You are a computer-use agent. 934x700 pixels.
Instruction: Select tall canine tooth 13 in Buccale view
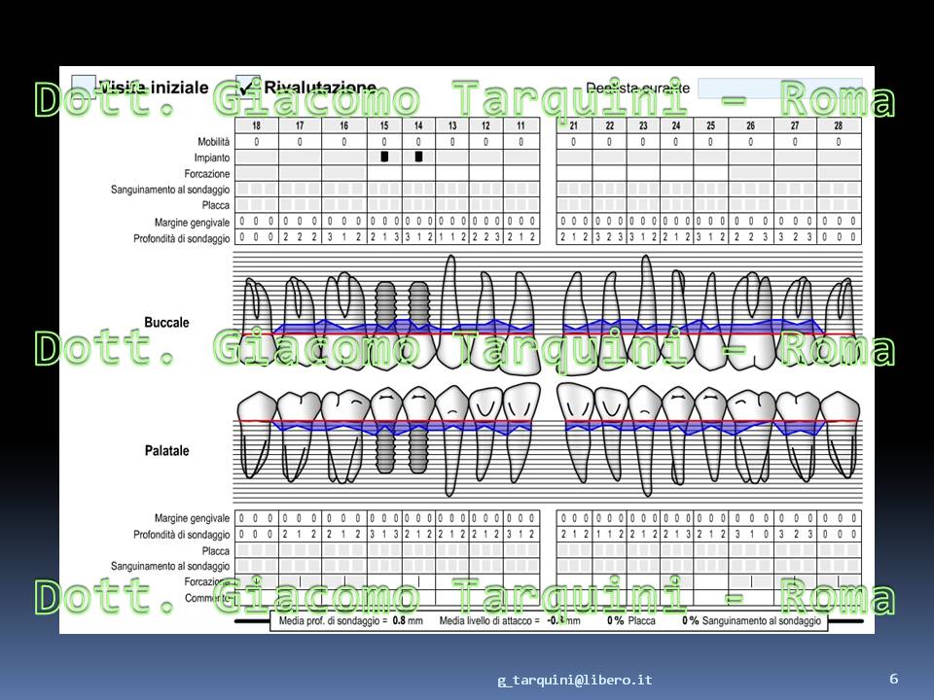(450, 311)
